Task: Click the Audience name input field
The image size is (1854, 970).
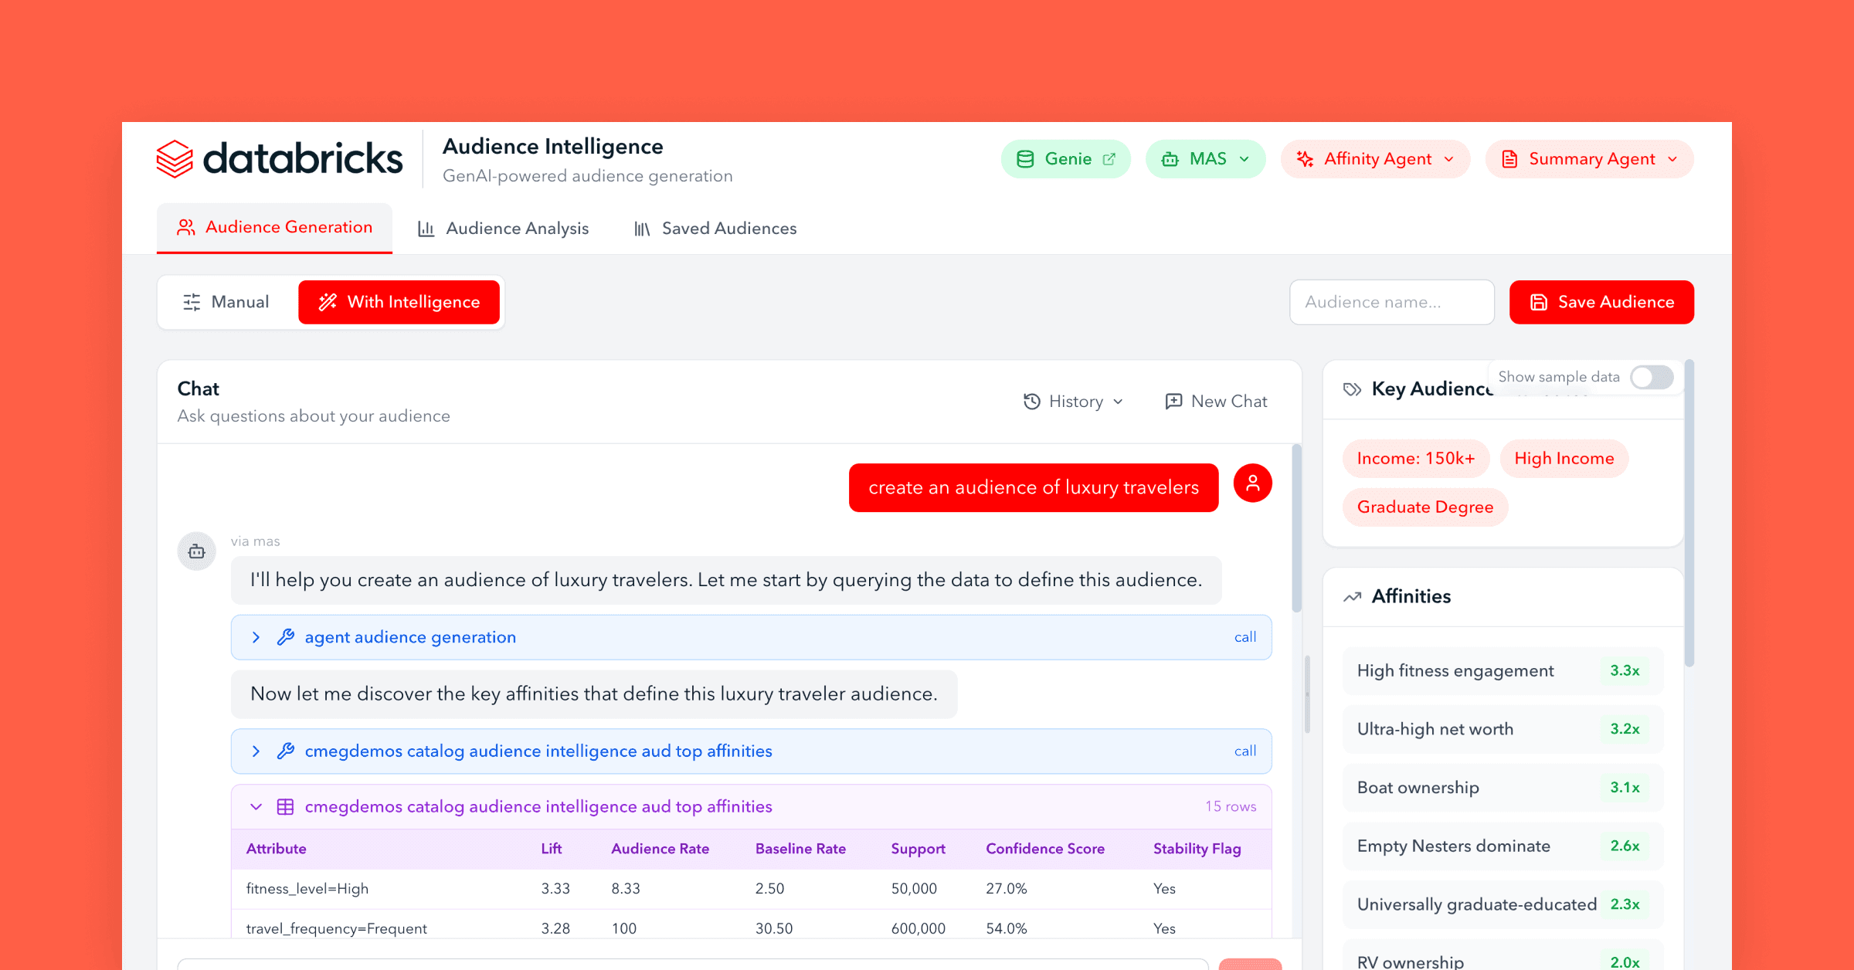Action: (1391, 302)
